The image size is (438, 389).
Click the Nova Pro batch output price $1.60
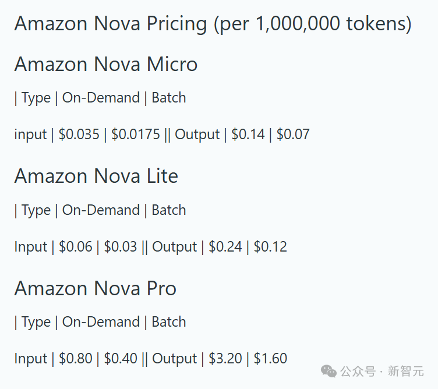click(270, 359)
